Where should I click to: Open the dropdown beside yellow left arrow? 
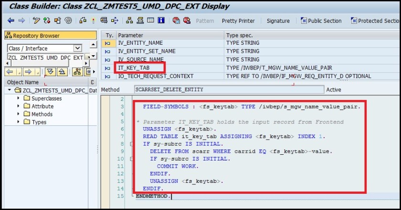point(19,72)
